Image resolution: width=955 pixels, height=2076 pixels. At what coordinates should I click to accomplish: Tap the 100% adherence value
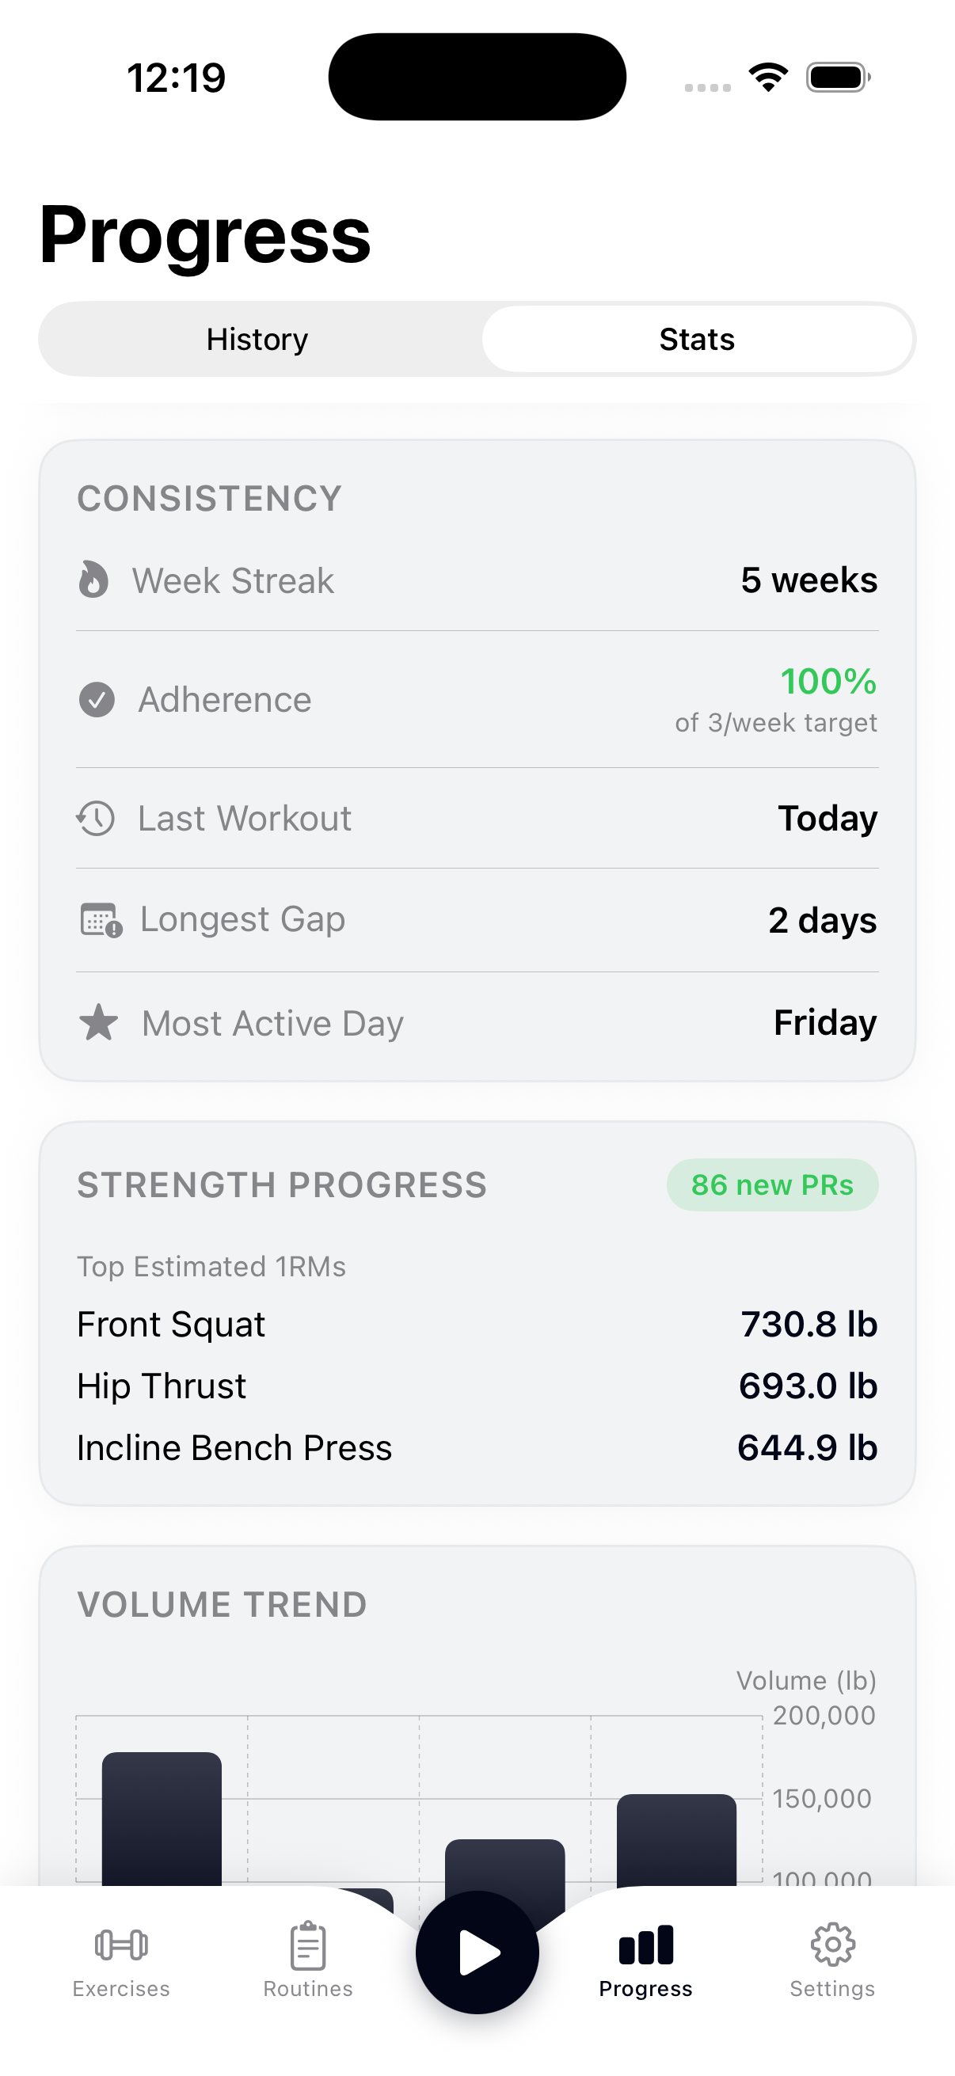(x=828, y=681)
